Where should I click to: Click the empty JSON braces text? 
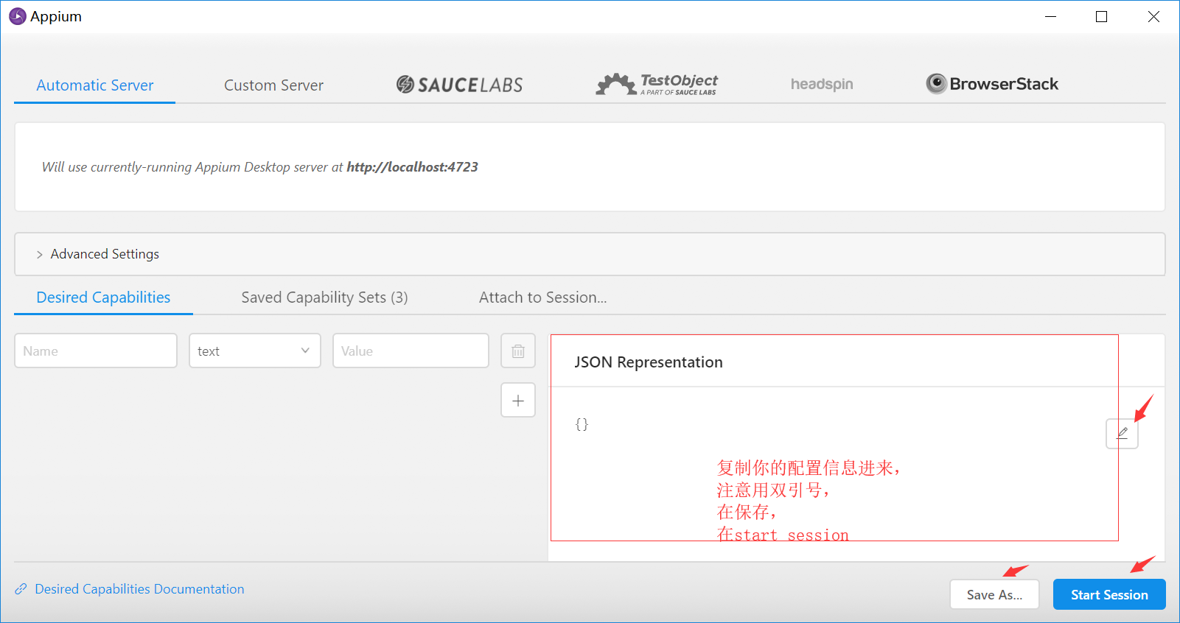(x=582, y=424)
